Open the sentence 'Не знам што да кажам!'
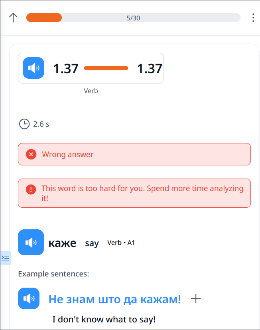260x330 pixels. click(x=114, y=299)
